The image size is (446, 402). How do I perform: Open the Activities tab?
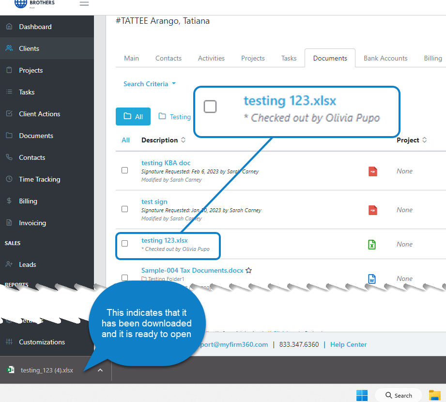pyautogui.click(x=211, y=58)
